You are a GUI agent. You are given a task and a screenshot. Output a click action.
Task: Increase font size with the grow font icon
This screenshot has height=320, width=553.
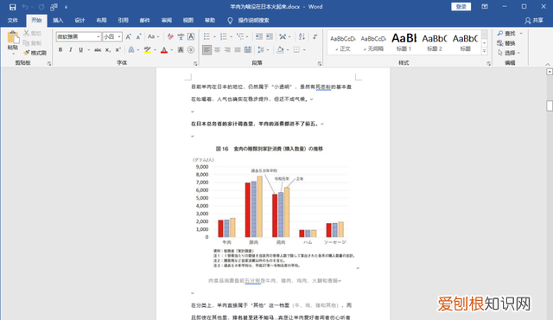129,36
